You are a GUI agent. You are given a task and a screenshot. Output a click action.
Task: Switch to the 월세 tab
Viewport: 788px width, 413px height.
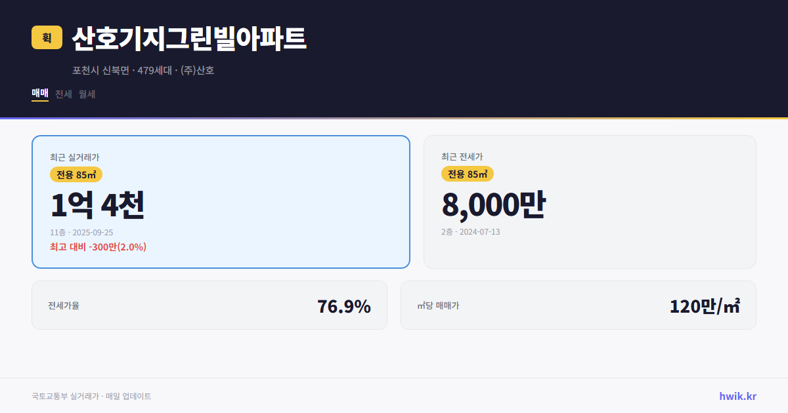[x=86, y=94]
